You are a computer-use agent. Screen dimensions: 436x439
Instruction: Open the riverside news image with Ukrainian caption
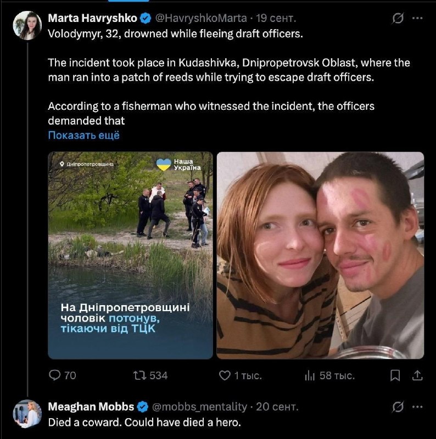(x=130, y=255)
